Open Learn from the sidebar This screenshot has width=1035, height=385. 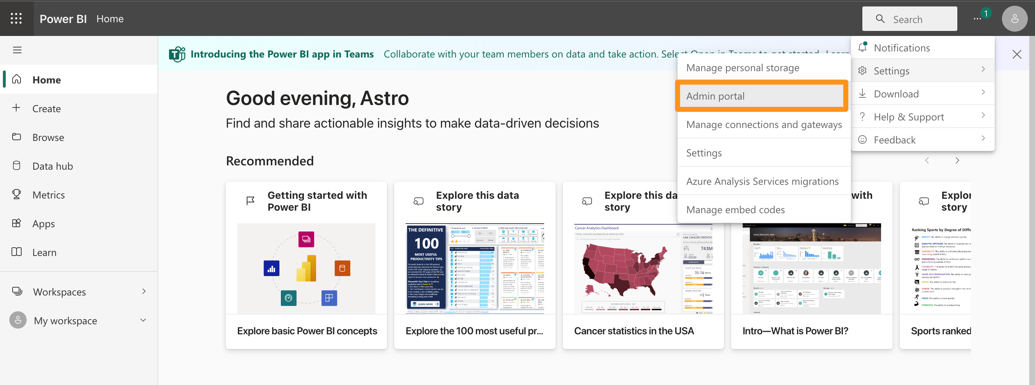coord(79,252)
